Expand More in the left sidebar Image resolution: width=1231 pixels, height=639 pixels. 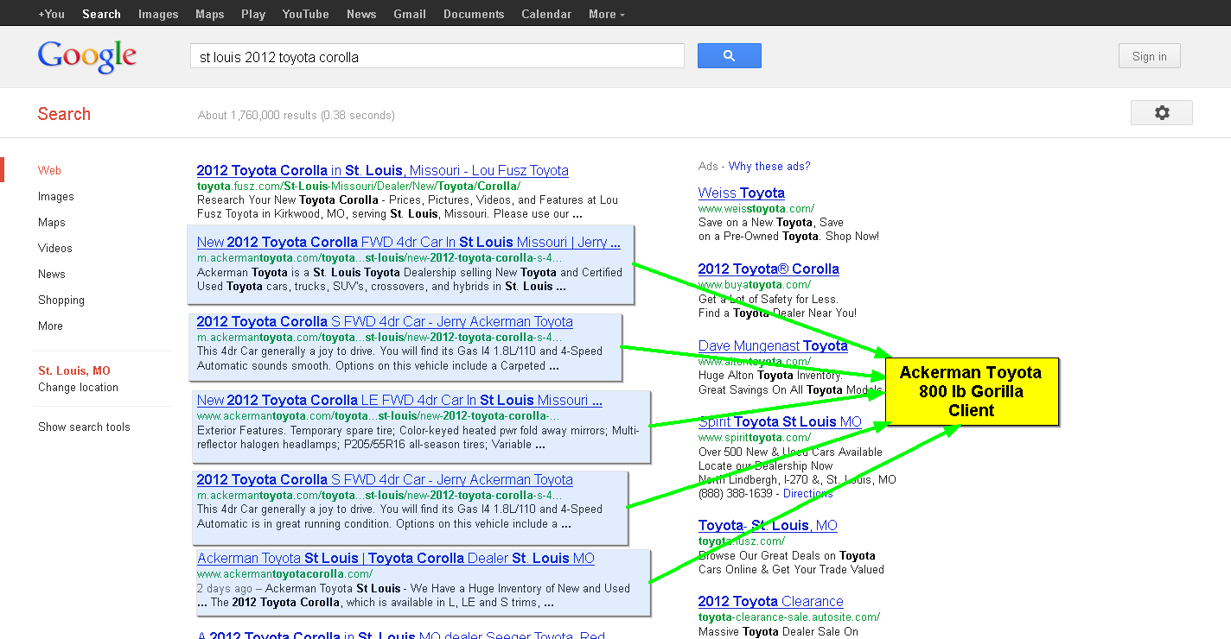tap(50, 326)
